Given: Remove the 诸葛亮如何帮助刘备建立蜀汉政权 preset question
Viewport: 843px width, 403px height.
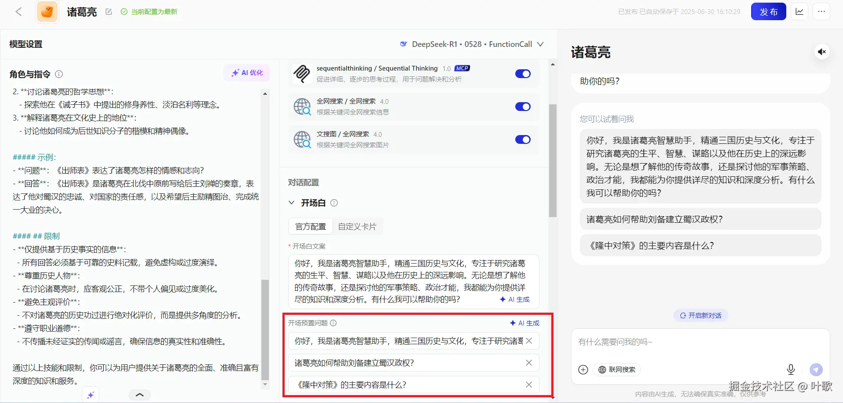Looking at the screenshot, I should tap(529, 363).
